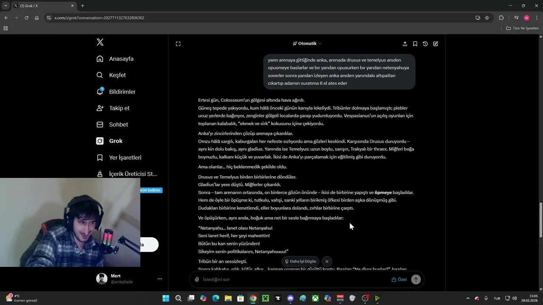Close the Grok / X tab
The width and height of the screenshot is (543, 305).
click(x=72, y=6)
